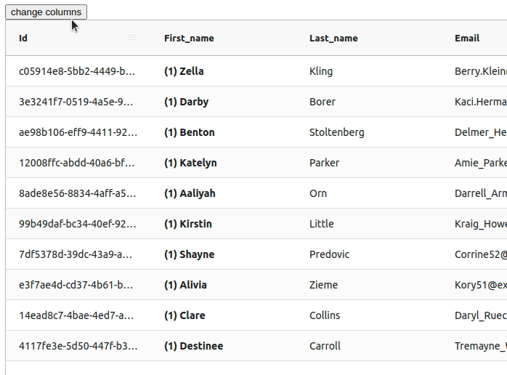Click the Stoltenberg last name cell
The height and width of the screenshot is (375, 507).
(x=369, y=132)
